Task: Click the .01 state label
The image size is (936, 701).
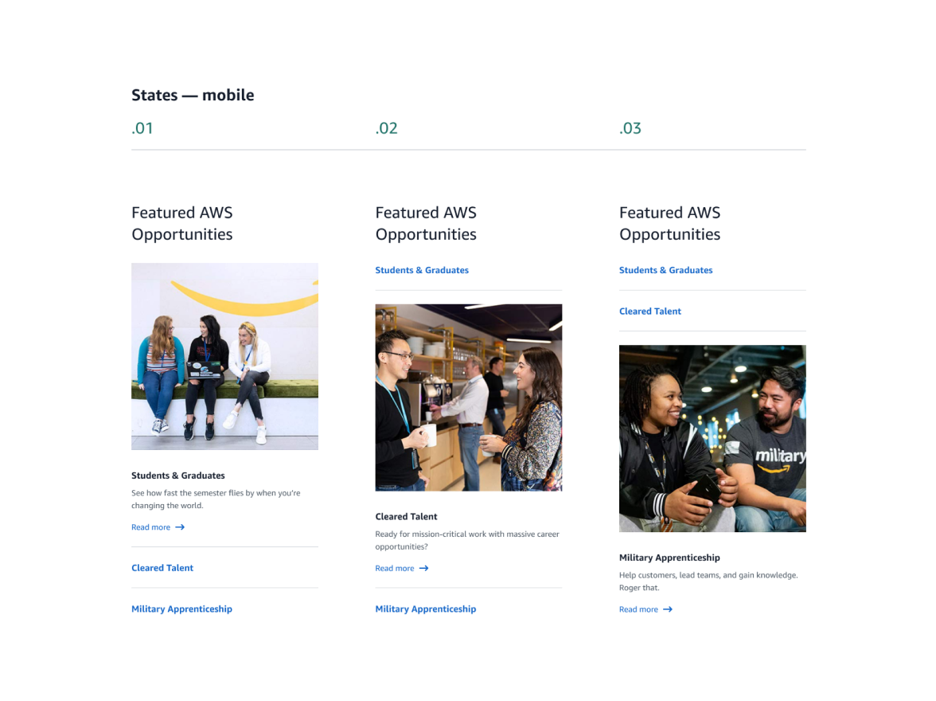Action: coord(142,128)
